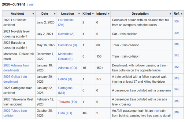The image size is (185, 122).
Task: Jump to reference [308]
Action: (x=176, y=22)
